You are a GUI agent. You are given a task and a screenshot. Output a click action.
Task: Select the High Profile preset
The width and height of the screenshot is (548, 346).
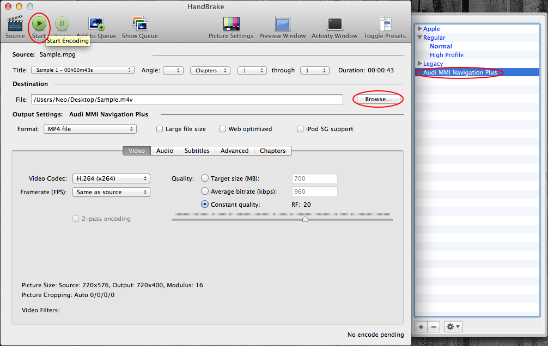click(446, 55)
